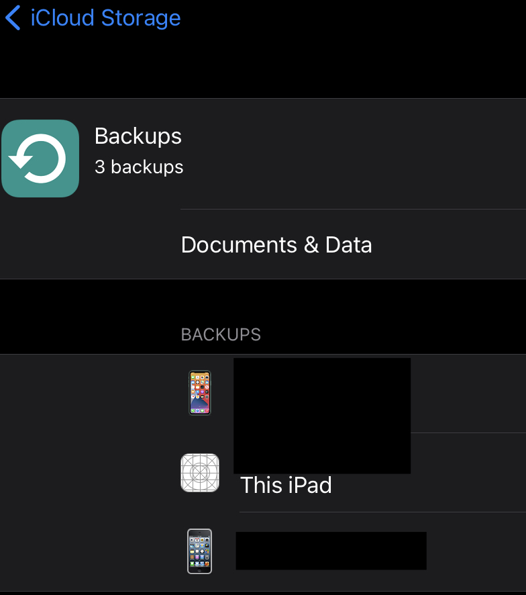Open the This iPad backup

tap(263, 473)
